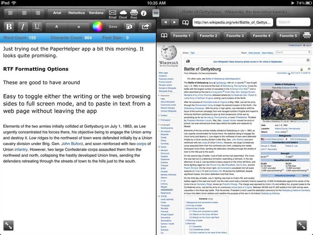This screenshot has width=313, height=235.
Task: Collapse the Languages sidebar section
Action: coord(164,125)
